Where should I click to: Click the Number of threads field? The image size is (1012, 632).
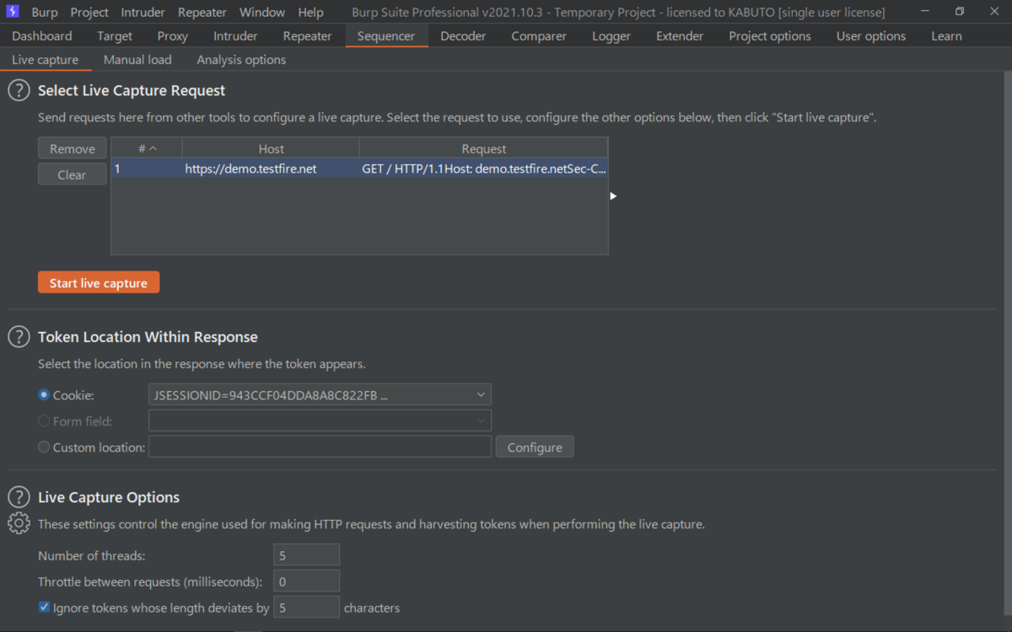tap(307, 555)
